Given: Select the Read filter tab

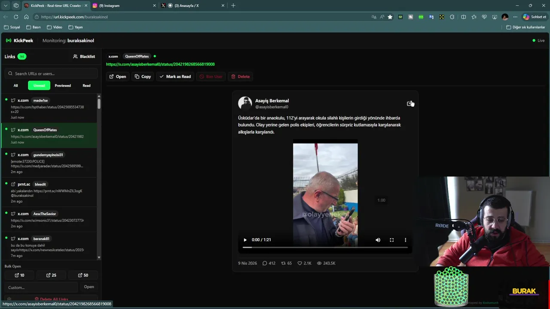Looking at the screenshot, I should click(x=86, y=85).
